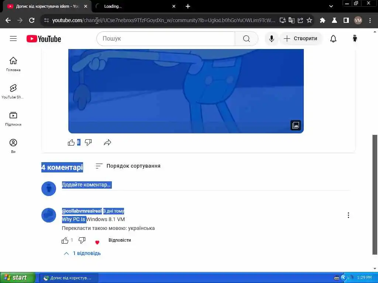
Task: Open YouTube notifications bell
Action: pyautogui.click(x=333, y=38)
